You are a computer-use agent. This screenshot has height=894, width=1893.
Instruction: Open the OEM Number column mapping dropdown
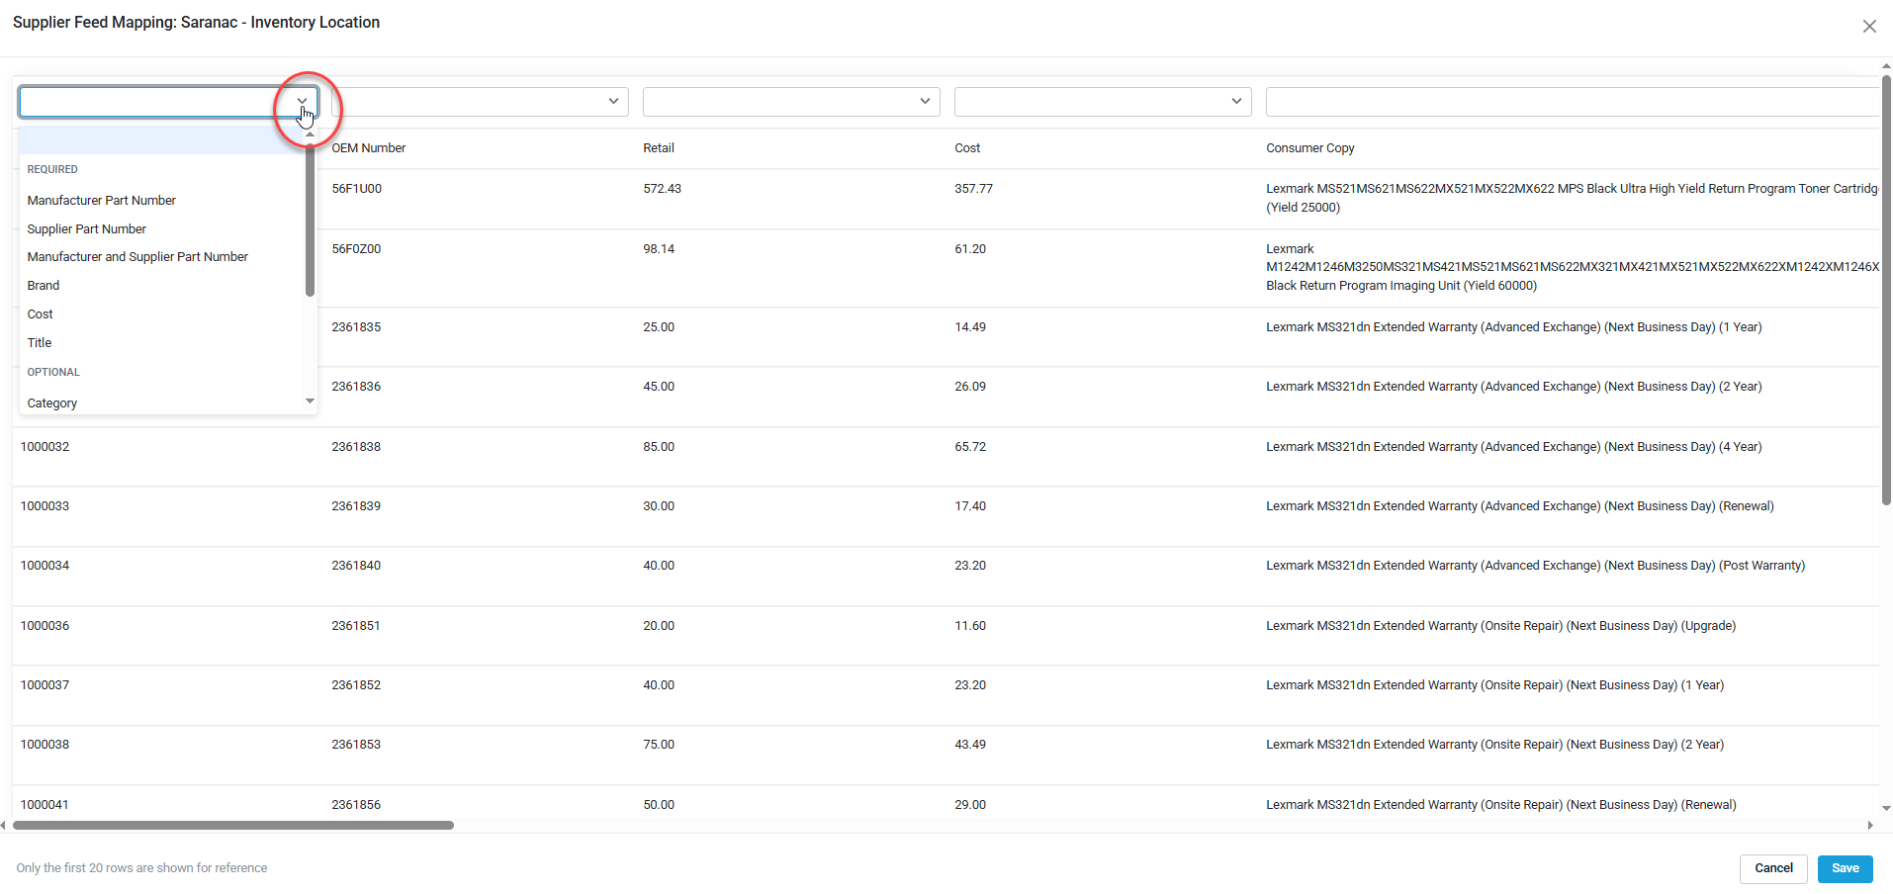click(x=613, y=101)
